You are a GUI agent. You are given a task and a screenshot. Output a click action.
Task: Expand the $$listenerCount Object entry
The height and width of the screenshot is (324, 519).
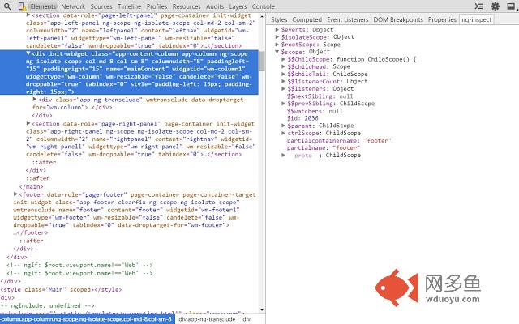[283, 81]
